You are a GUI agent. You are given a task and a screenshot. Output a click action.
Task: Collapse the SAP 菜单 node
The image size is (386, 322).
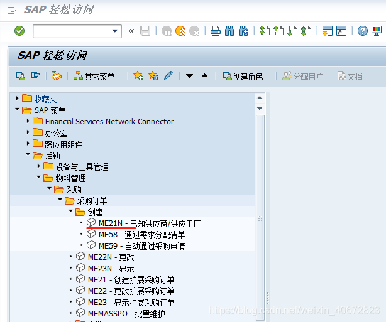[x=17, y=109]
